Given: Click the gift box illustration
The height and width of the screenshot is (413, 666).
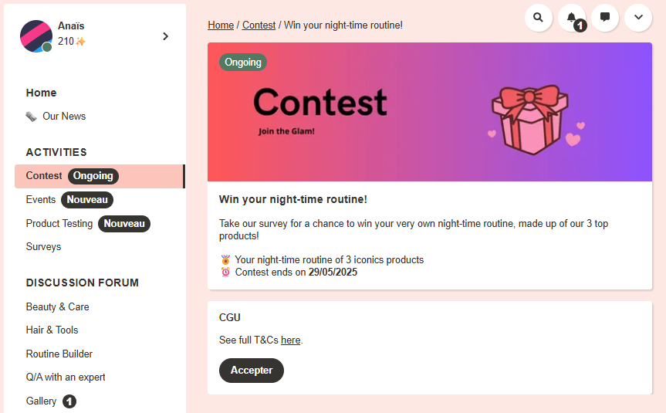Looking at the screenshot, I should pos(530,119).
